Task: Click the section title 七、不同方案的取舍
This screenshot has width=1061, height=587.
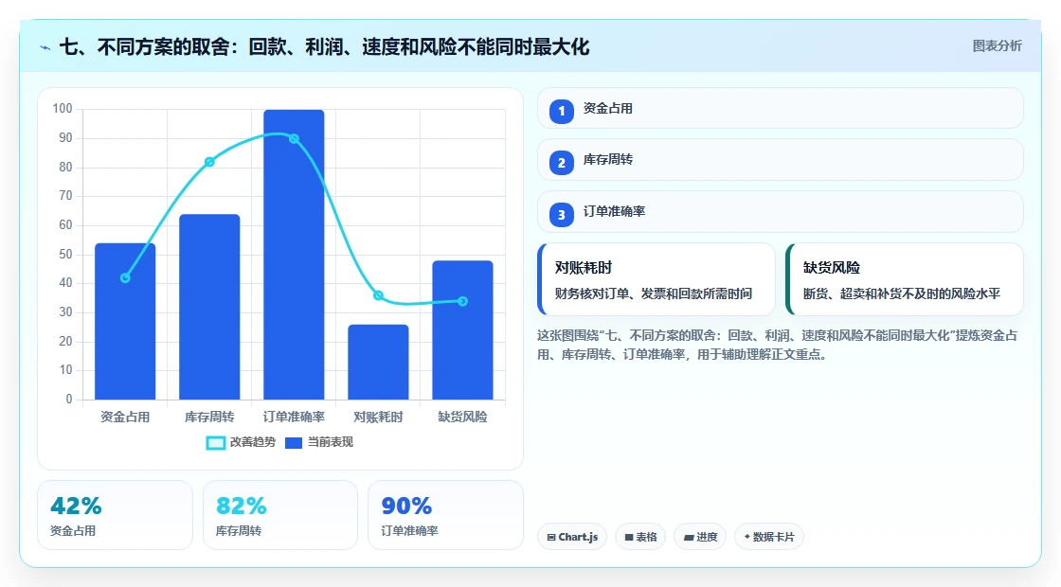Action: (325, 47)
